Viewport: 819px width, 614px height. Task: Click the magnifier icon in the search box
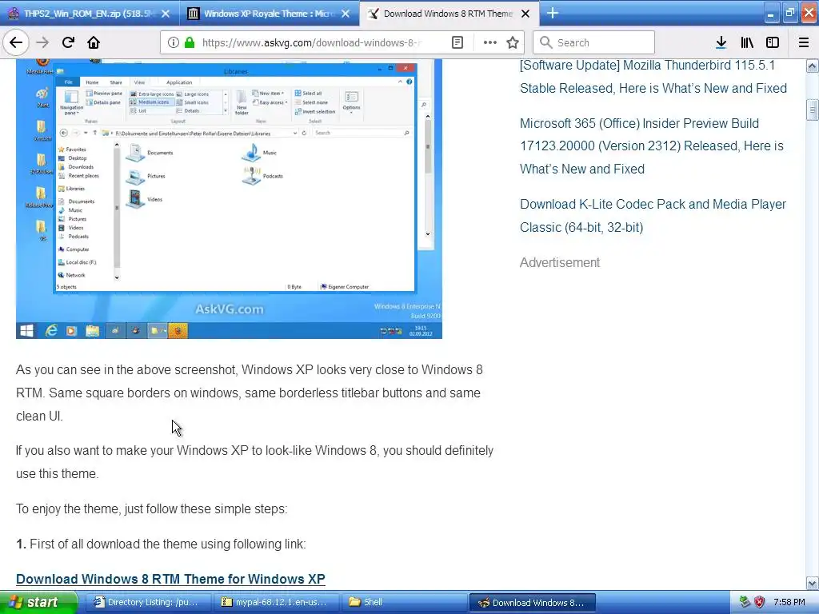point(545,42)
